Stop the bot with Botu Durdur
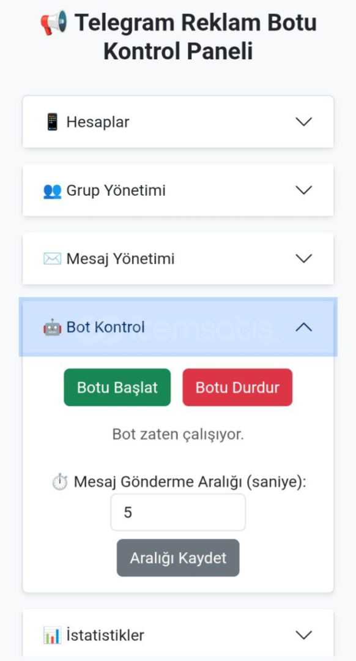This screenshot has height=661, width=356. 237,387
